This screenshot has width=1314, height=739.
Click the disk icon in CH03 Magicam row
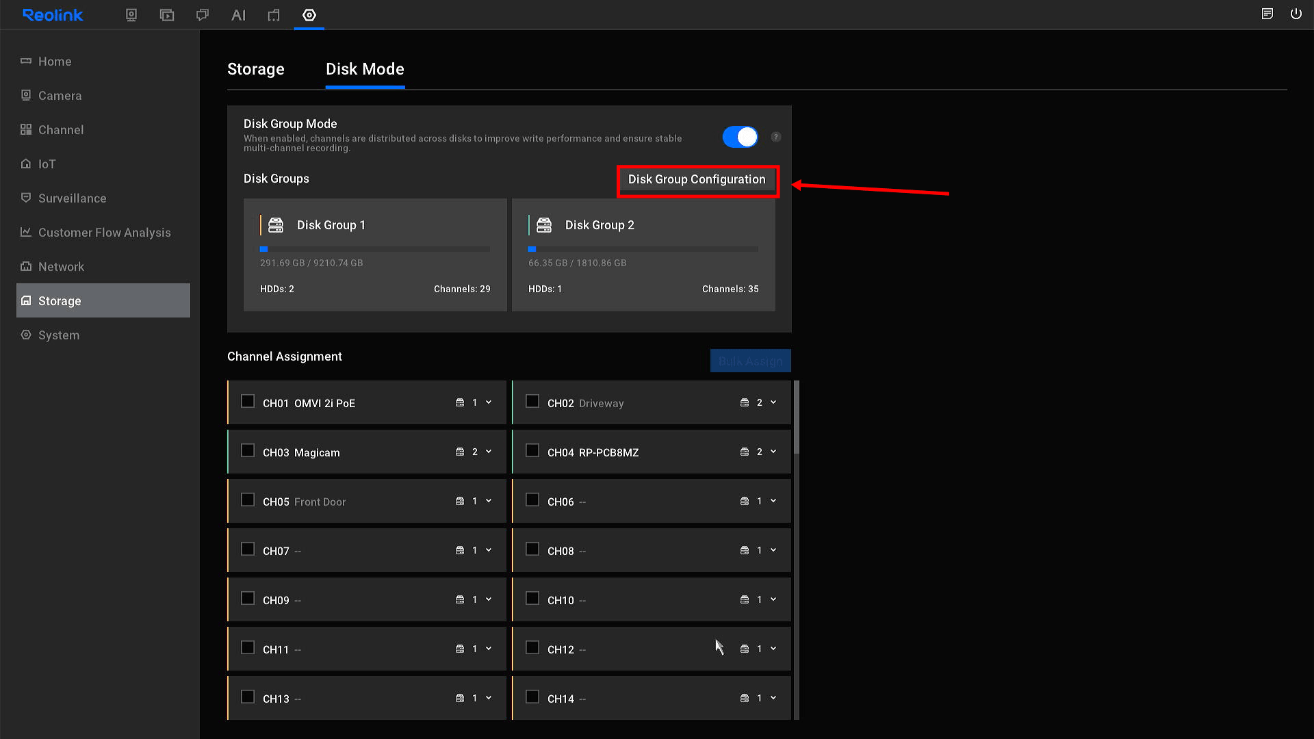460,452
